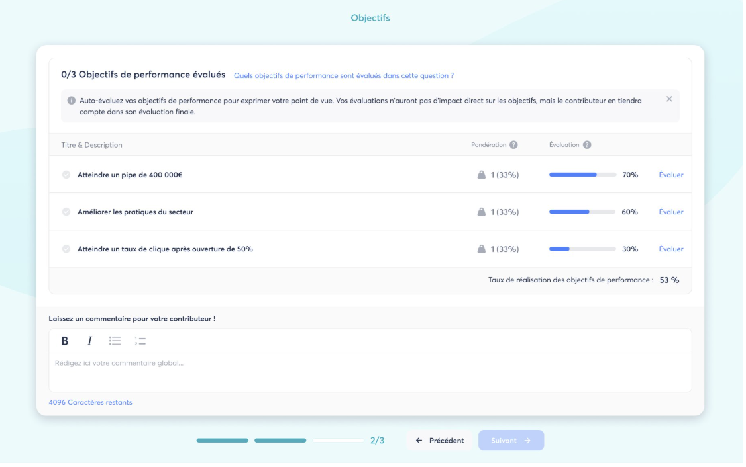Click the Italic formatting icon
Viewport: 746px width, 467px height.
tap(89, 341)
